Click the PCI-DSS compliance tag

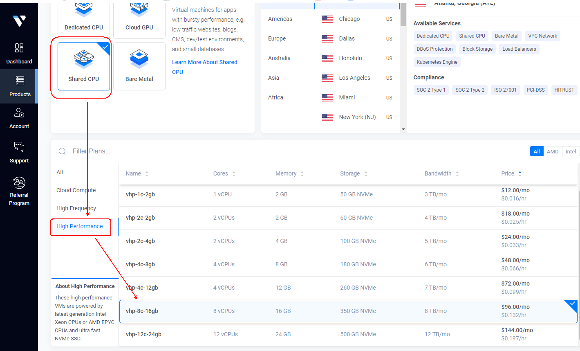pyautogui.click(x=535, y=90)
